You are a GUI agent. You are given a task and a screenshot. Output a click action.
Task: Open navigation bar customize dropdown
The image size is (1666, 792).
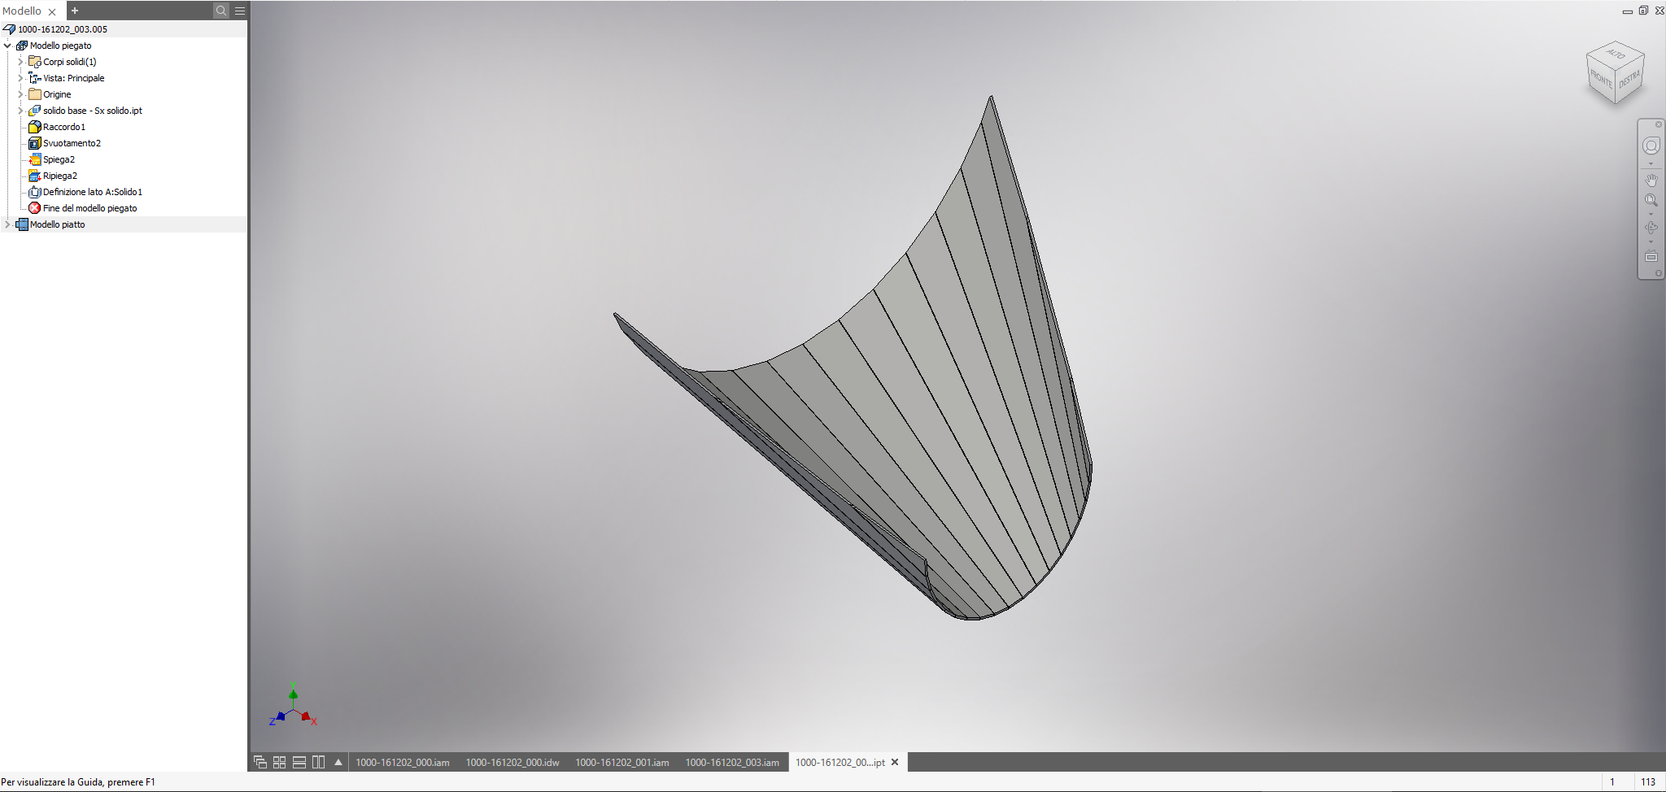coord(1658,273)
